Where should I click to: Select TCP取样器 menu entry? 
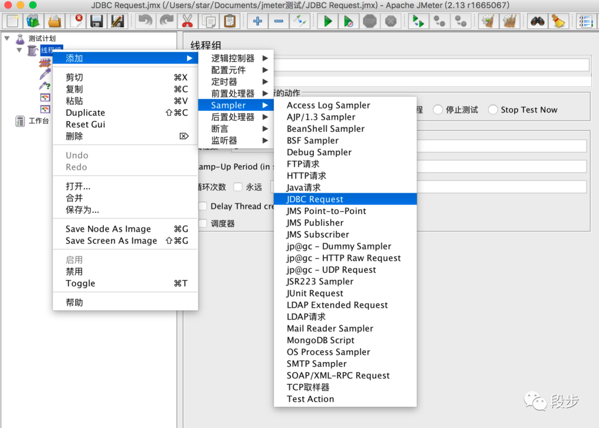(346, 387)
